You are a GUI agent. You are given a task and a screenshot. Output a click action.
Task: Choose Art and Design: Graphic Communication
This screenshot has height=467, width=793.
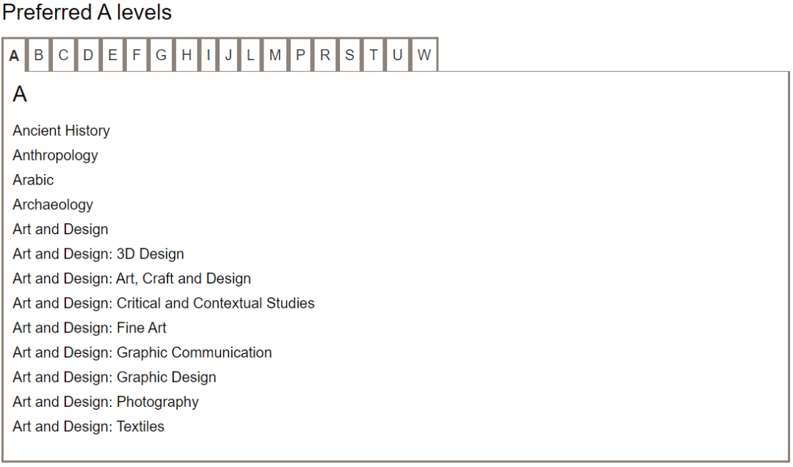[x=142, y=352]
